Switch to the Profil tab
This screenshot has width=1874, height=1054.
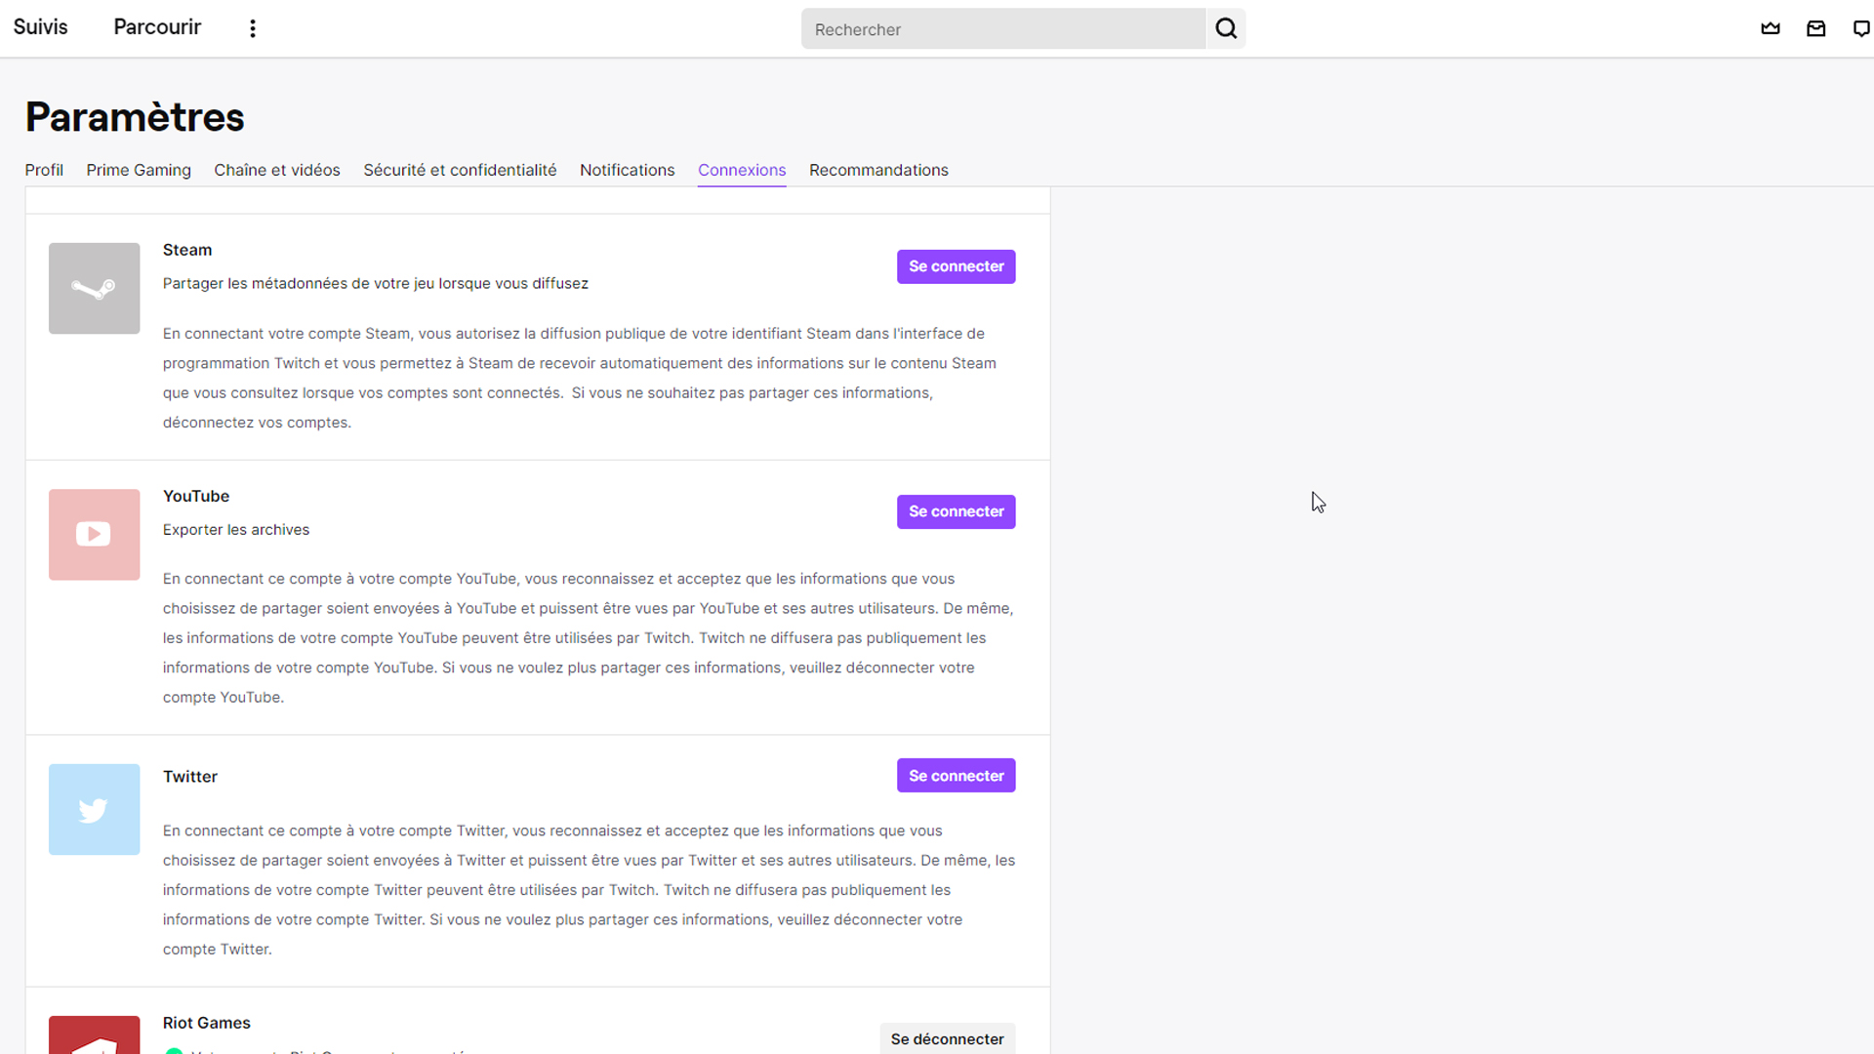pyautogui.click(x=44, y=170)
